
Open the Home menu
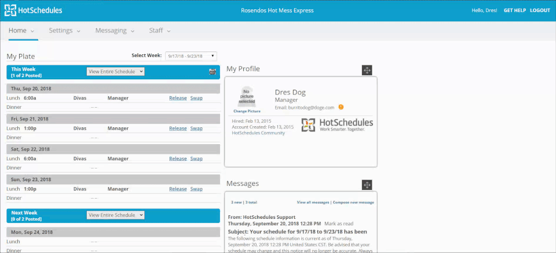pyautogui.click(x=21, y=31)
